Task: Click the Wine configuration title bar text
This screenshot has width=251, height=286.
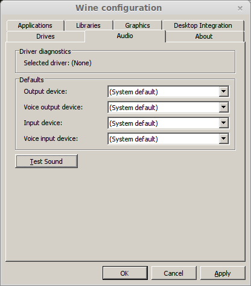Action: 119,8
